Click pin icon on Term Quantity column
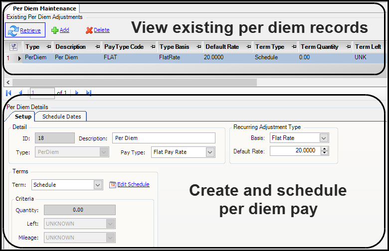Screen dimensions: 389x251 [349, 47]
